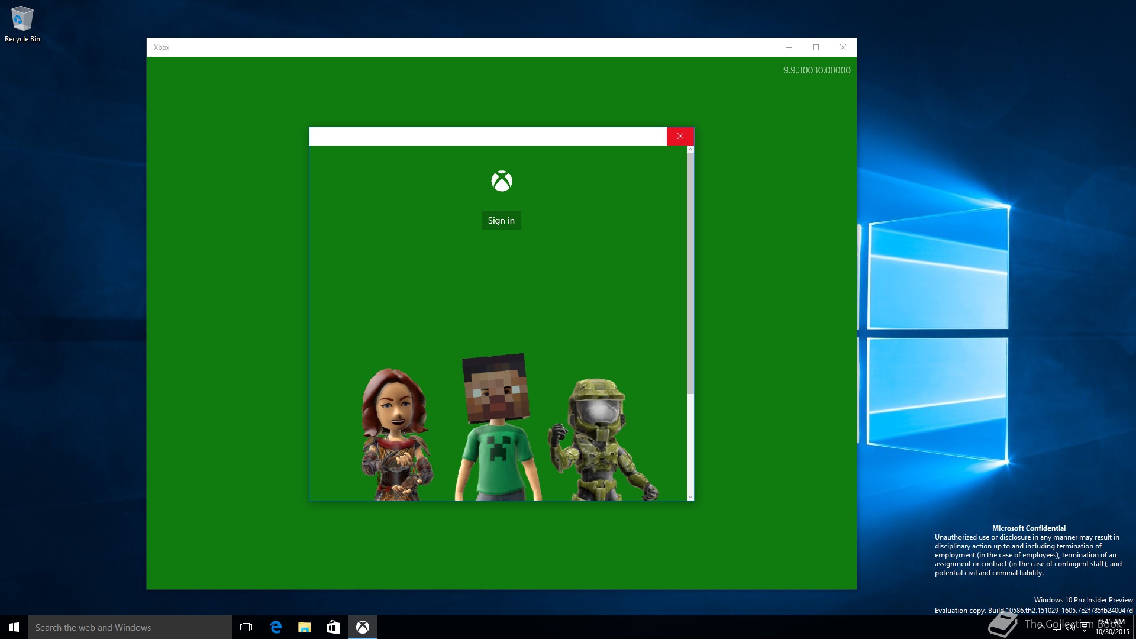Open Task View from the taskbar
This screenshot has height=639, width=1136.
tap(246, 627)
